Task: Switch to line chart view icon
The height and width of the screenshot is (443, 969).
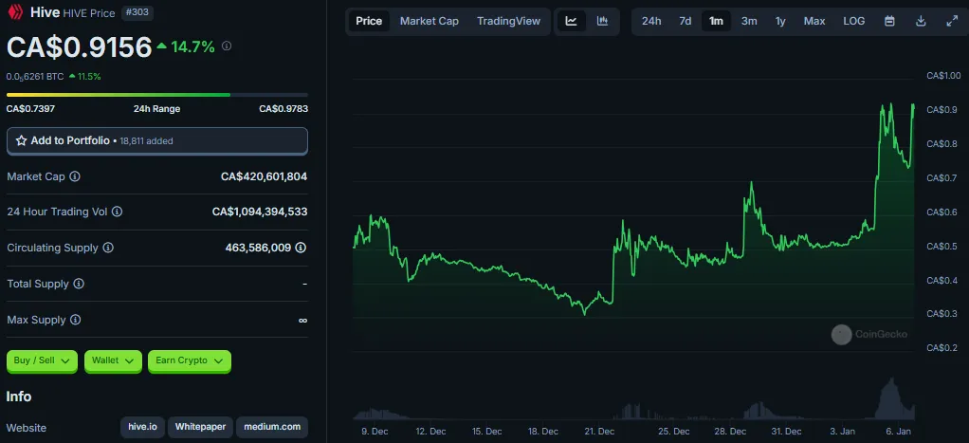Action: (571, 21)
